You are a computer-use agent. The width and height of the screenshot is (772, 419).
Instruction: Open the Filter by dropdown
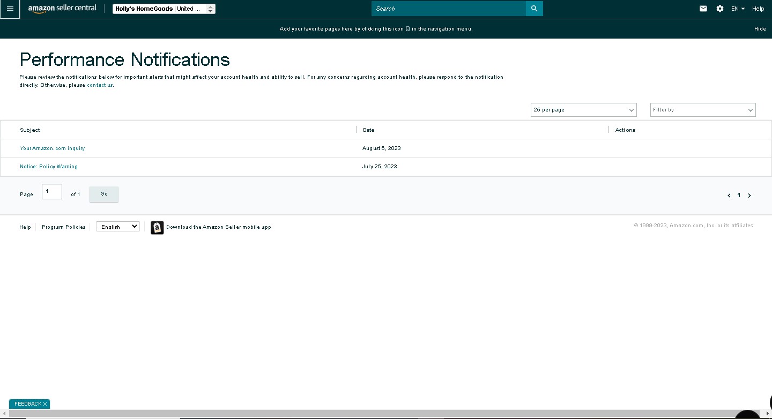(x=703, y=110)
